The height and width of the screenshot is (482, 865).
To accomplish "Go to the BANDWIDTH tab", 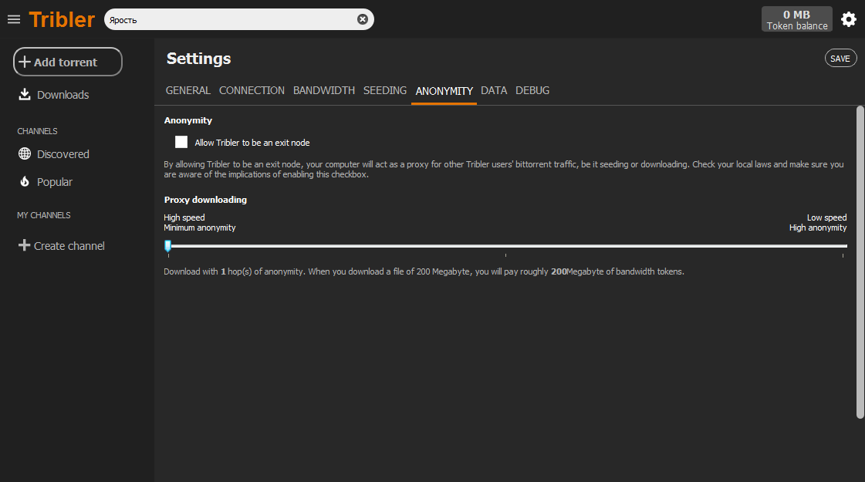I will point(324,91).
